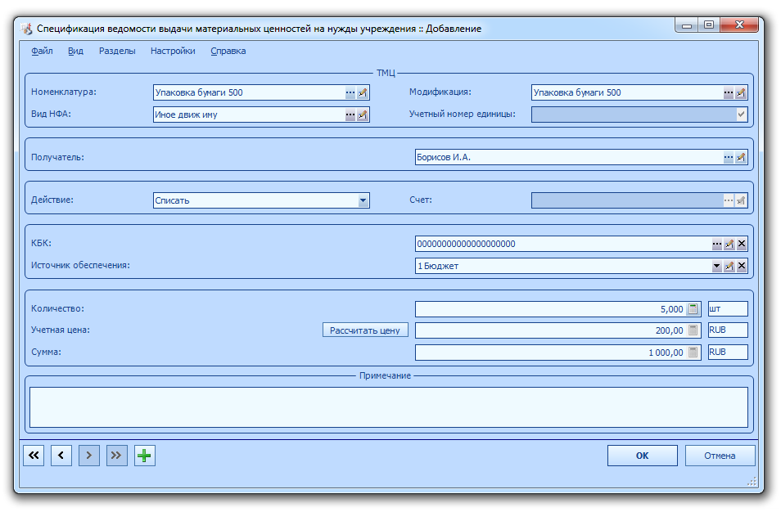This screenshot has width=781, height=512.
Task: Confirm with the ОК button
Action: (642, 456)
